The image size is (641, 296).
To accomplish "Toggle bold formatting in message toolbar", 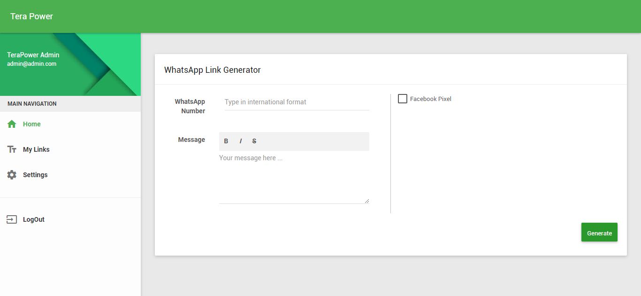I will pyautogui.click(x=226, y=141).
